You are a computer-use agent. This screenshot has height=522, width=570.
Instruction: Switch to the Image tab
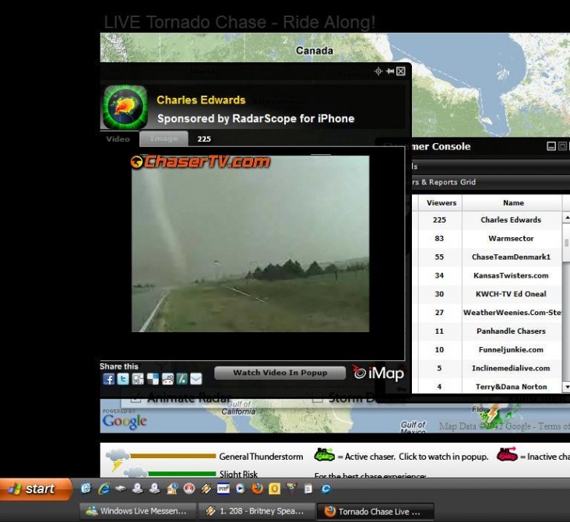click(x=164, y=139)
